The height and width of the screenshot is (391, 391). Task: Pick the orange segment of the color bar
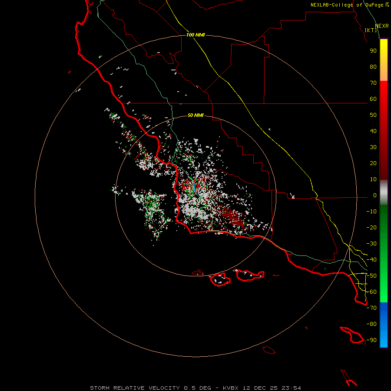tap(384, 72)
